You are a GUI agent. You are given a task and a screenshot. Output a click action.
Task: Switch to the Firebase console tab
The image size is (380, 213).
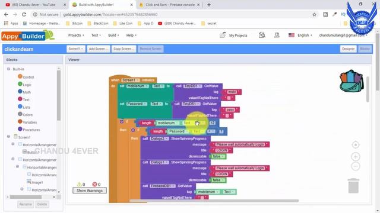170,5
